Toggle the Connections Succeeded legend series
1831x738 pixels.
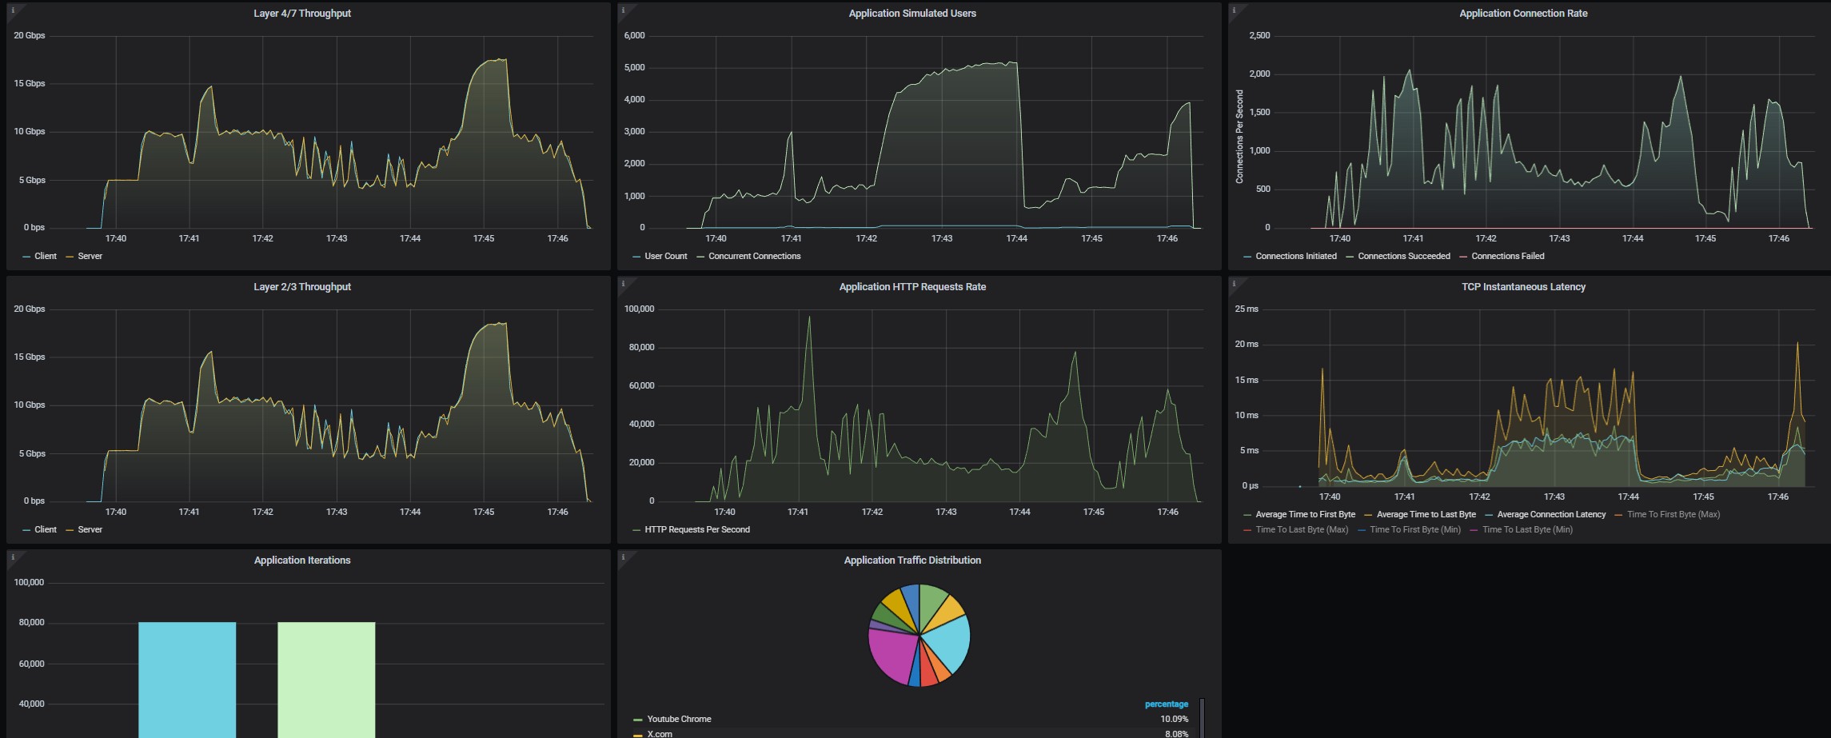[x=1404, y=257]
